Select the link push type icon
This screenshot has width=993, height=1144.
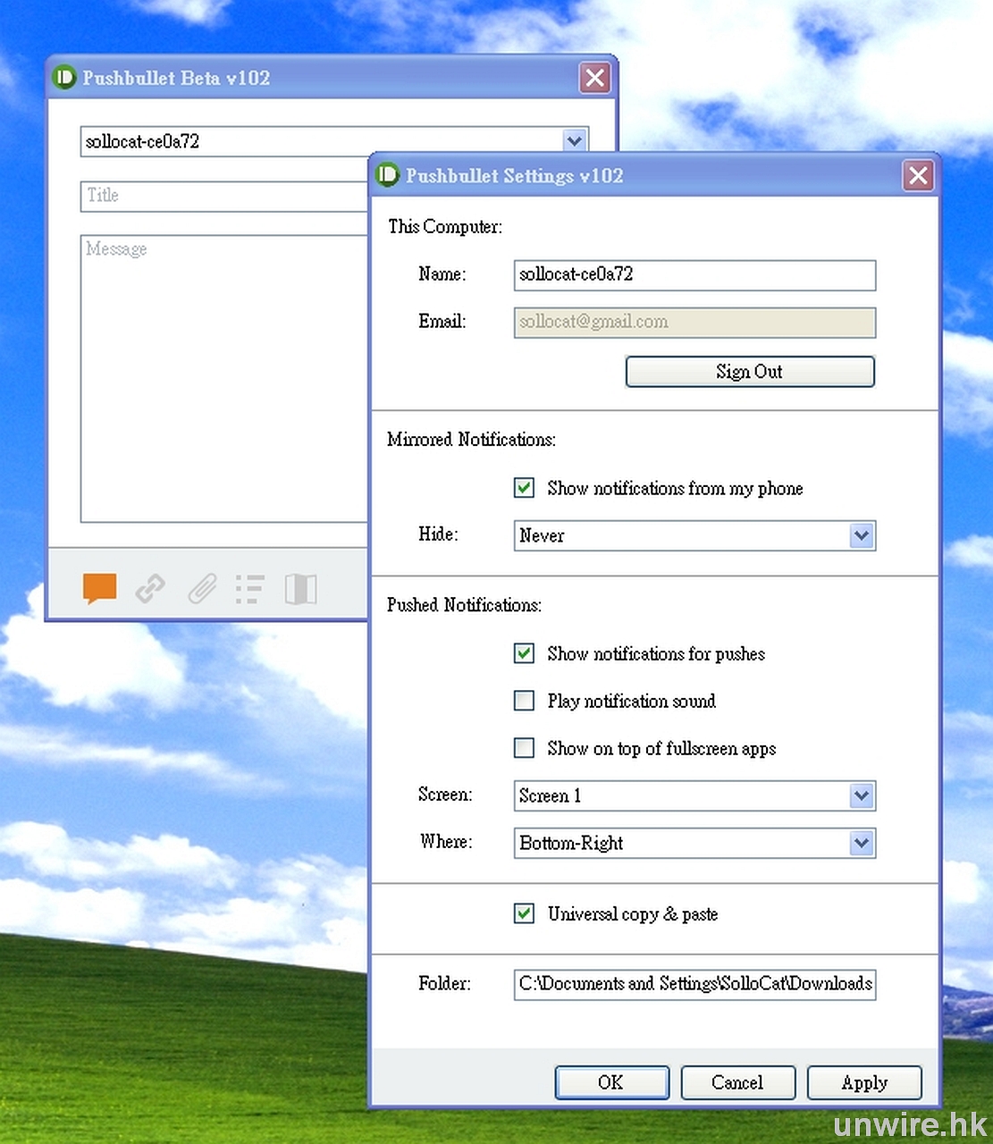pos(150,589)
